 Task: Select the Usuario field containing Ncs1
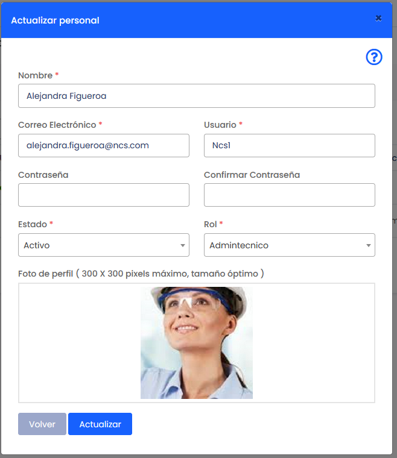(290, 146)
